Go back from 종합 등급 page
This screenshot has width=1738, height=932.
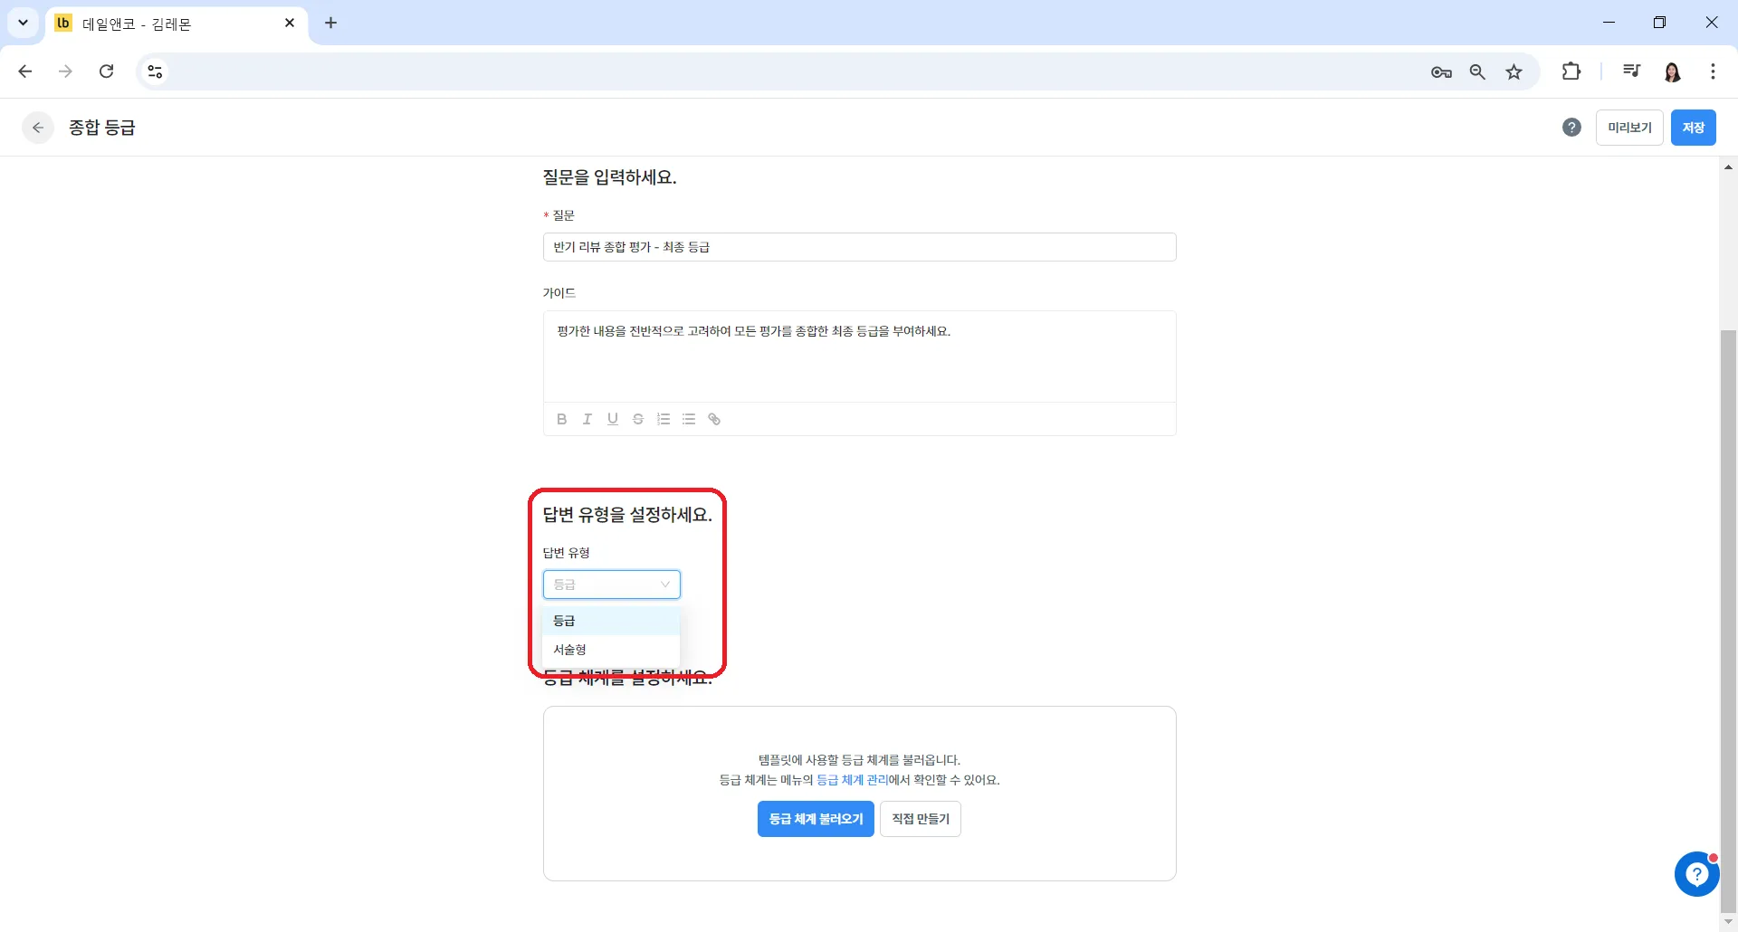(x=38, y=128)
